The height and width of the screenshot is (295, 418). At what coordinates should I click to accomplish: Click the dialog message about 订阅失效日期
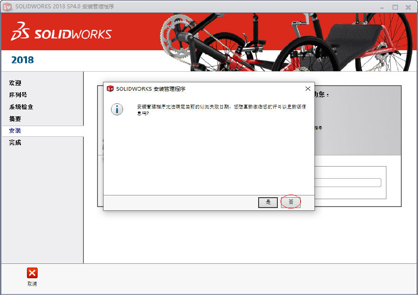click(x=221, y=110)
